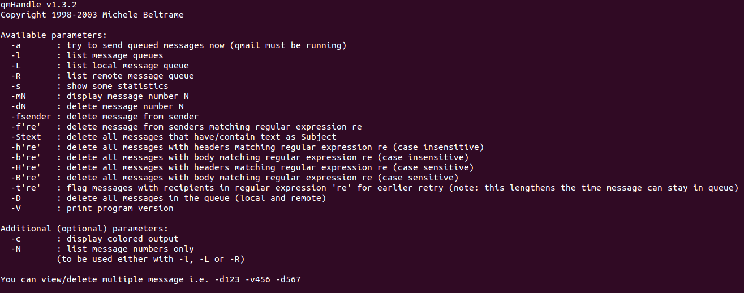Click the -B're' body case sensitive line
This screenshot has height=293, width=744.
235,178
